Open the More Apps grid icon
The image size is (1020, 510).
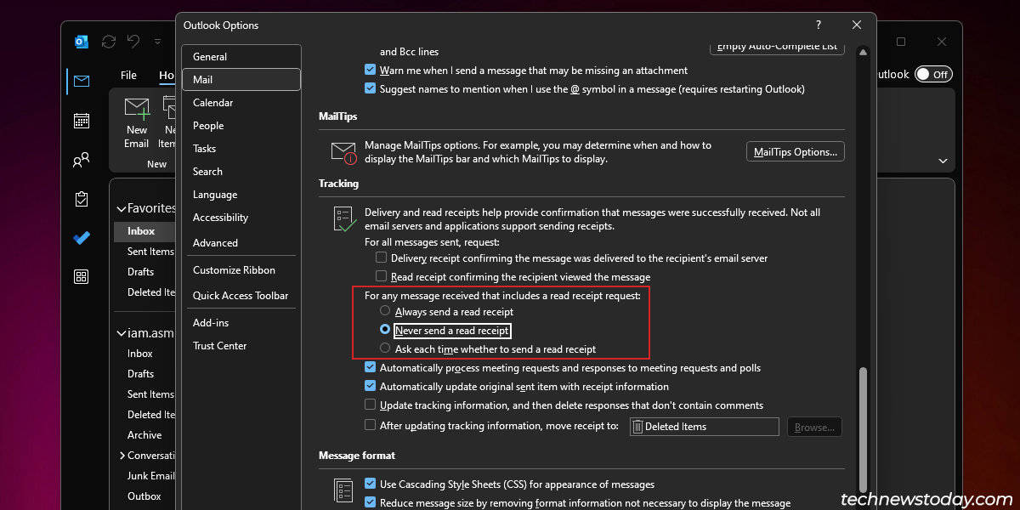click(x=82, y=276)
